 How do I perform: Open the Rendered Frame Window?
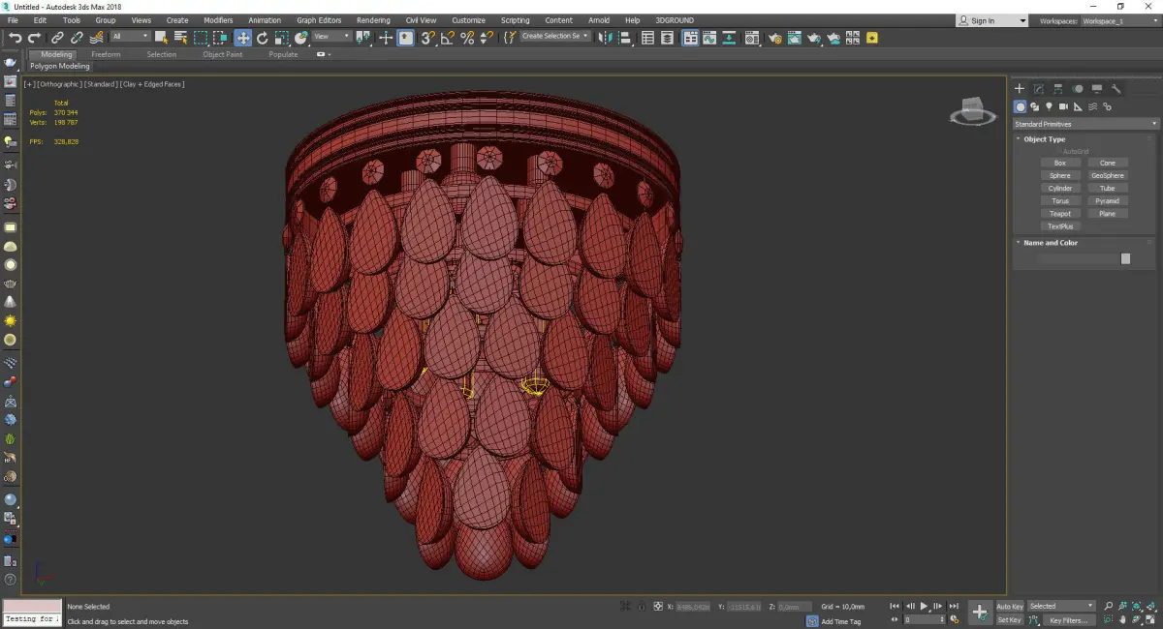pyautogui.click(x=794, y=38)
